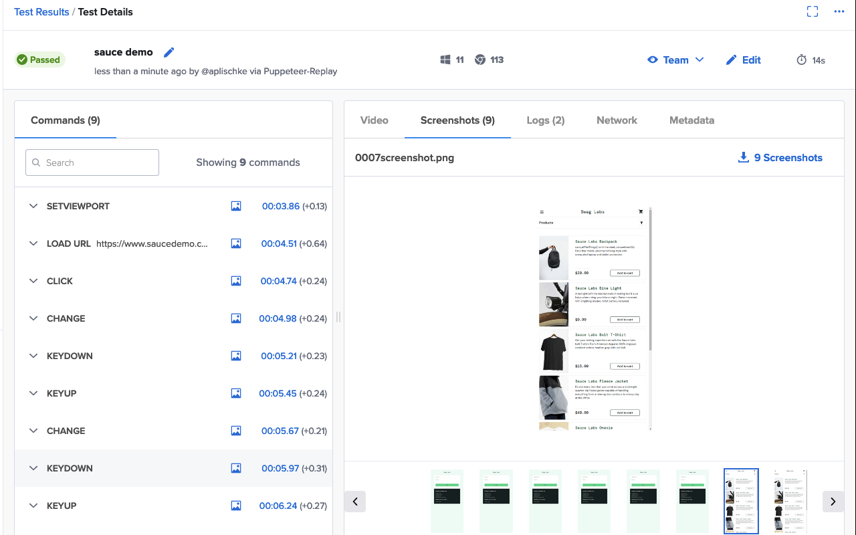Click the Edit button
The height and width of the screenshot is (535, 856).
click(x=744, y=60)
